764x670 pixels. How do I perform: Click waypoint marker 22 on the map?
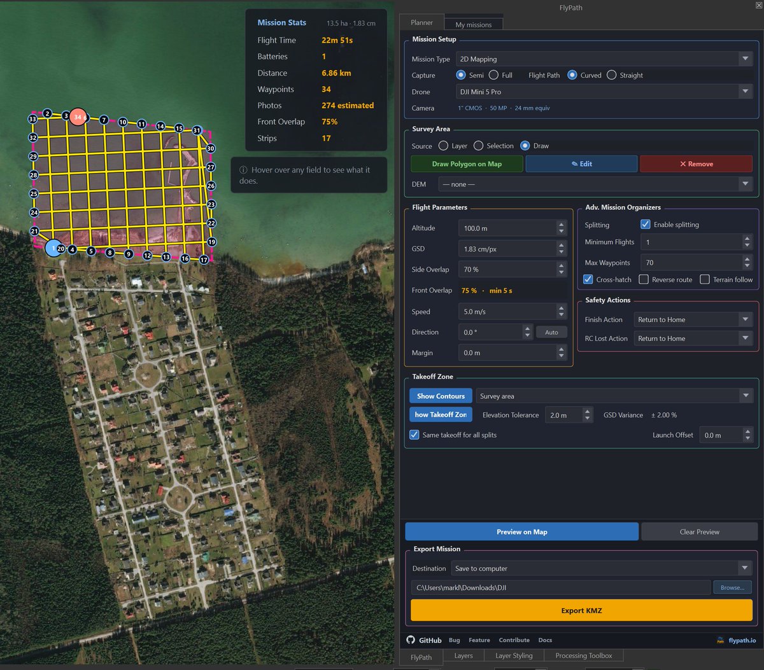pos(211,223)
